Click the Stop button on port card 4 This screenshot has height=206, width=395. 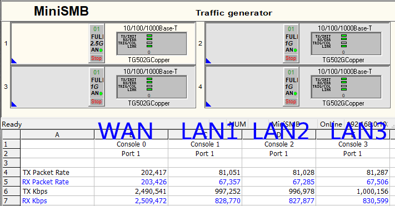pyautogui.click(x=291, y=102)
